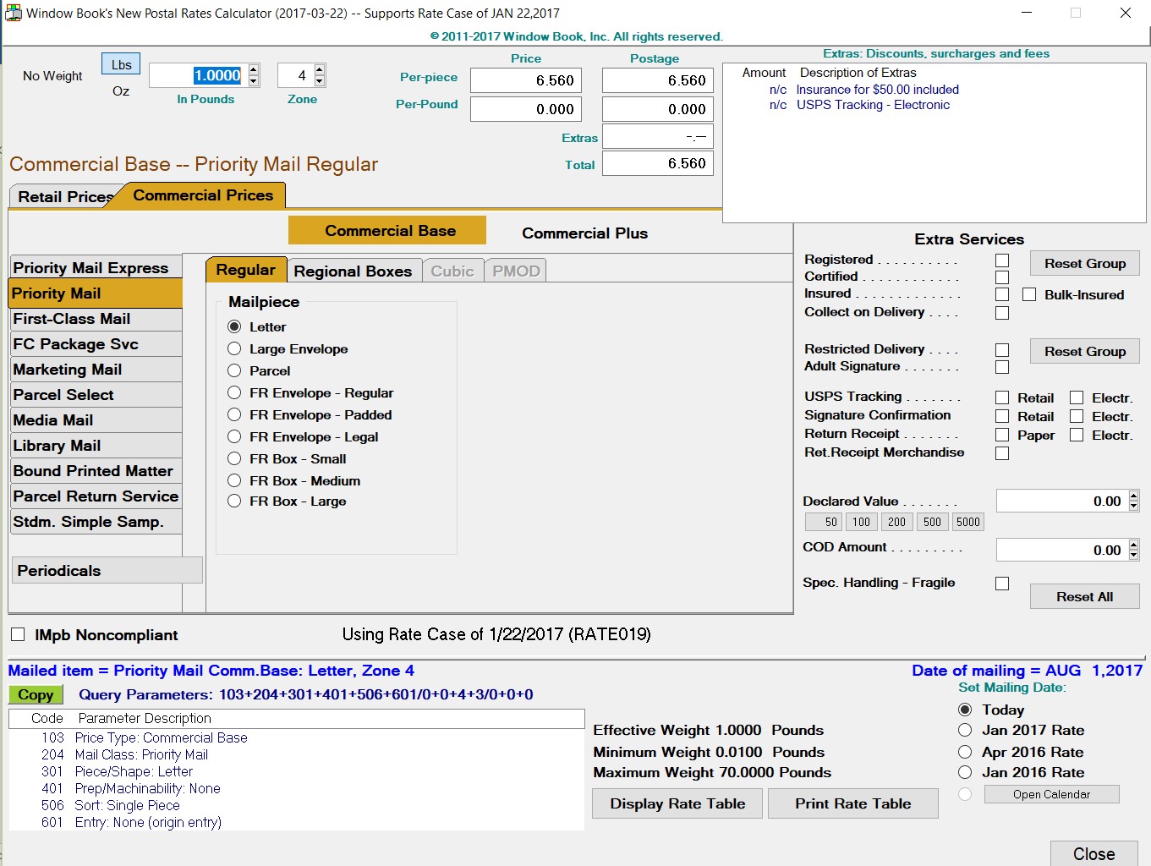Select FR Box - Medium option
1151x866 pixels.
click(234, 480)
